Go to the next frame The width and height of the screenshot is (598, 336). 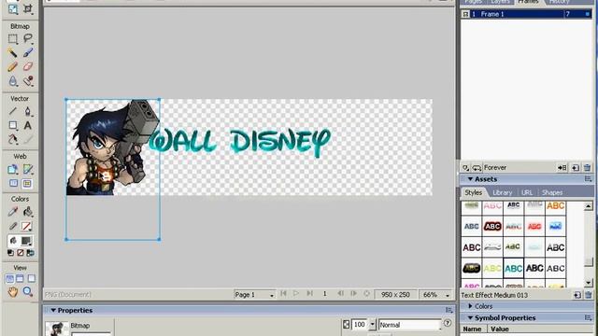353,294
